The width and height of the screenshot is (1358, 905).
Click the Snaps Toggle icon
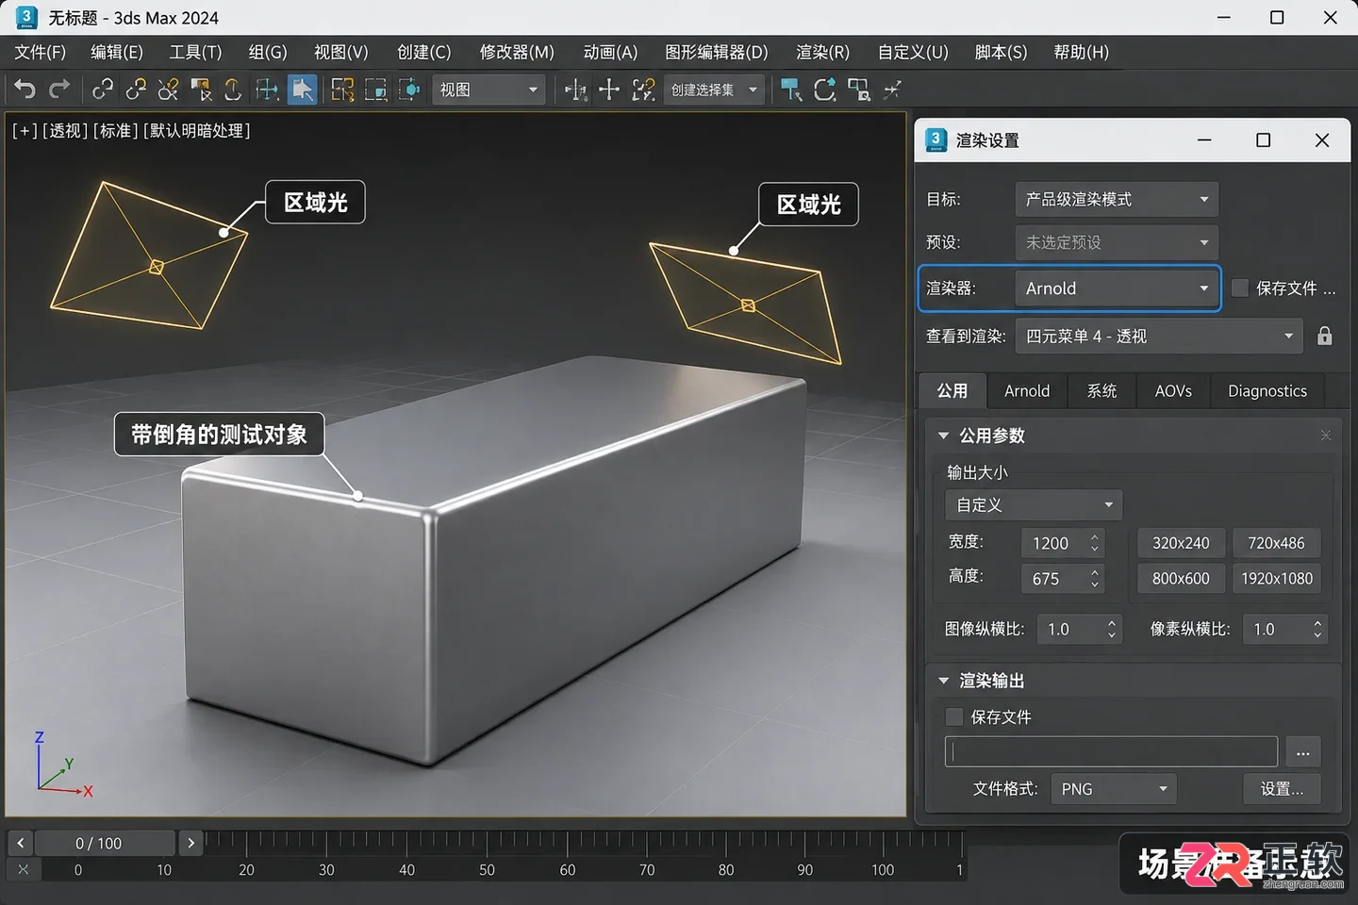[x=791, y=90]
